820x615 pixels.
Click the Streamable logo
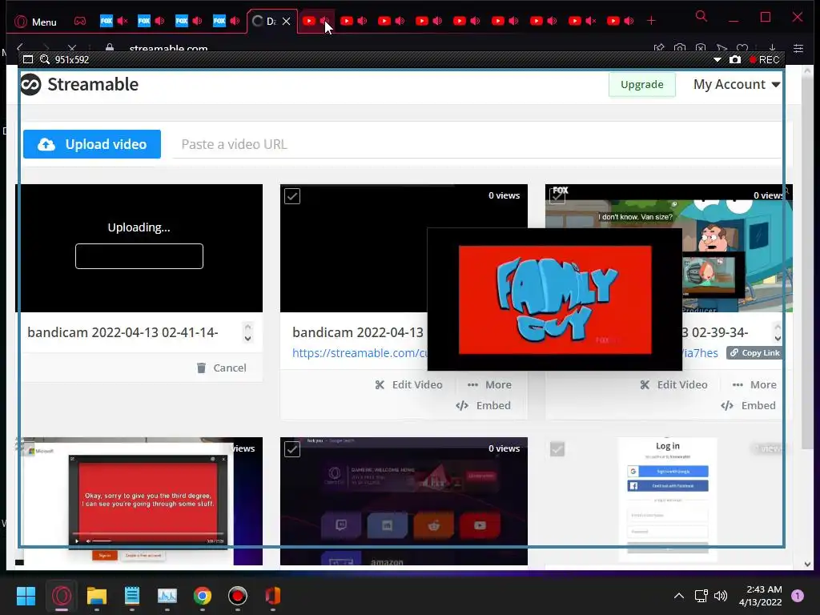(79, 84)
